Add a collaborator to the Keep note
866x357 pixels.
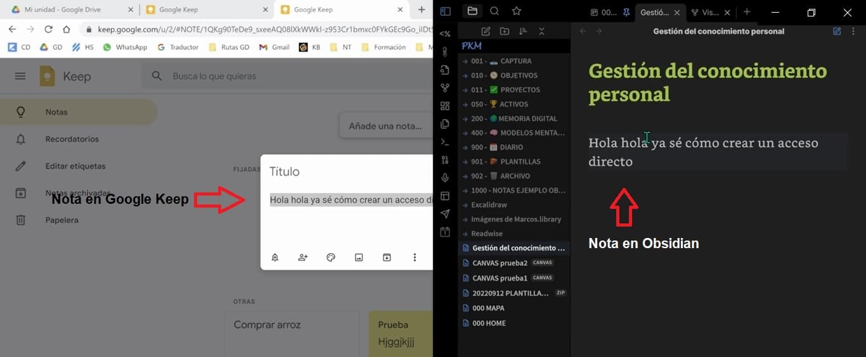(302, 258)
